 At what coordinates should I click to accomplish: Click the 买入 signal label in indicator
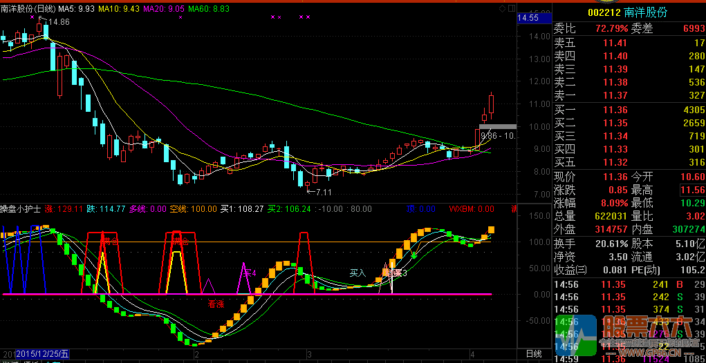click(x=357, y=273)
